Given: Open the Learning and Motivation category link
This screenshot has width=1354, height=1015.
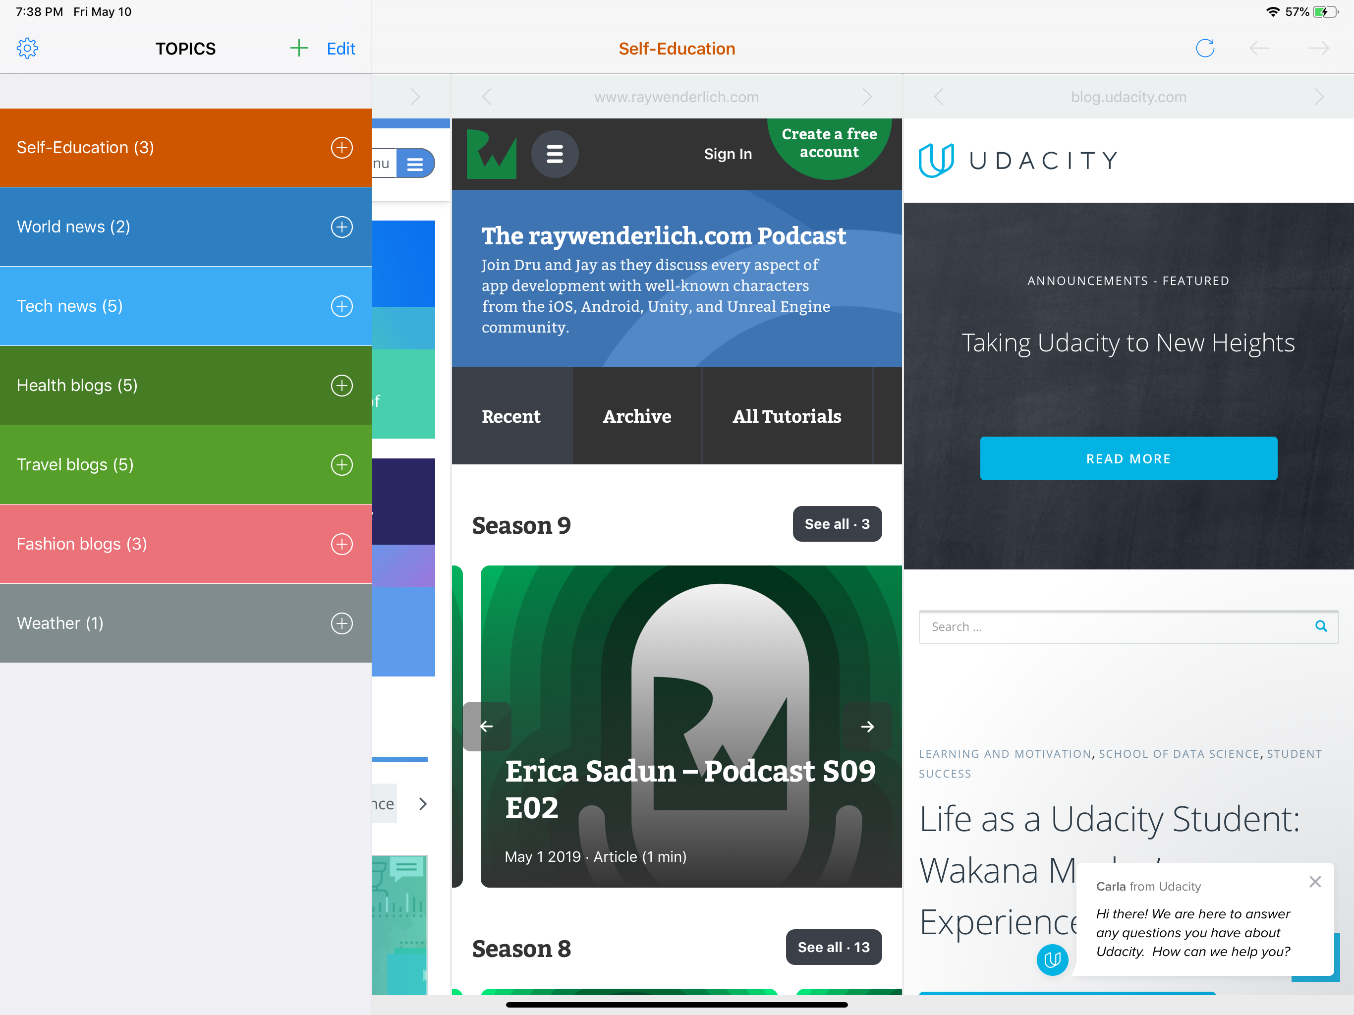Looking at the screenshot, I should [1005, 754].
